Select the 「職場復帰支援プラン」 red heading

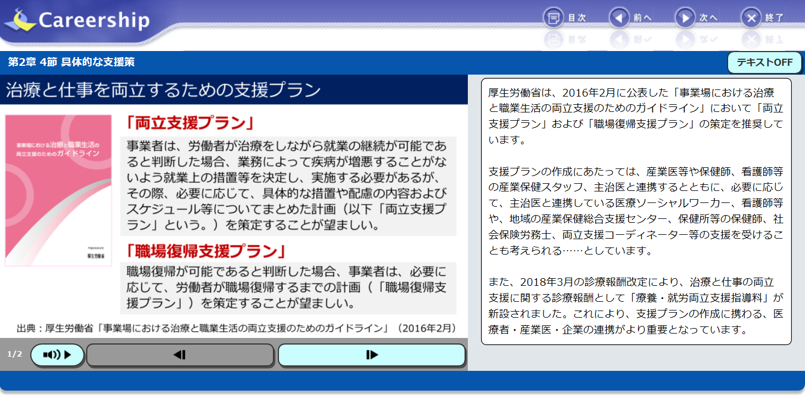click(206, 251)
